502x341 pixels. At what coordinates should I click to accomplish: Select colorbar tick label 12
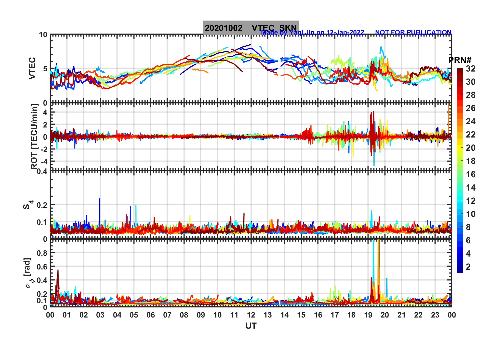tap(471, 201)
